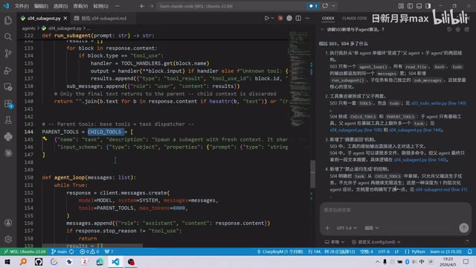Open the editor More Actions menu
The width and height of the screenshot is (476, 268).
pyautogui.click(x=307, y=18)
